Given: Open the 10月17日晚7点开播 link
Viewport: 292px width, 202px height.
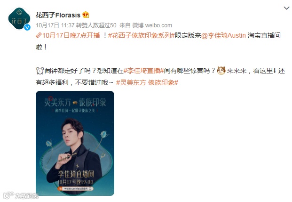Looking at the screenshot, I should [71, 35].
